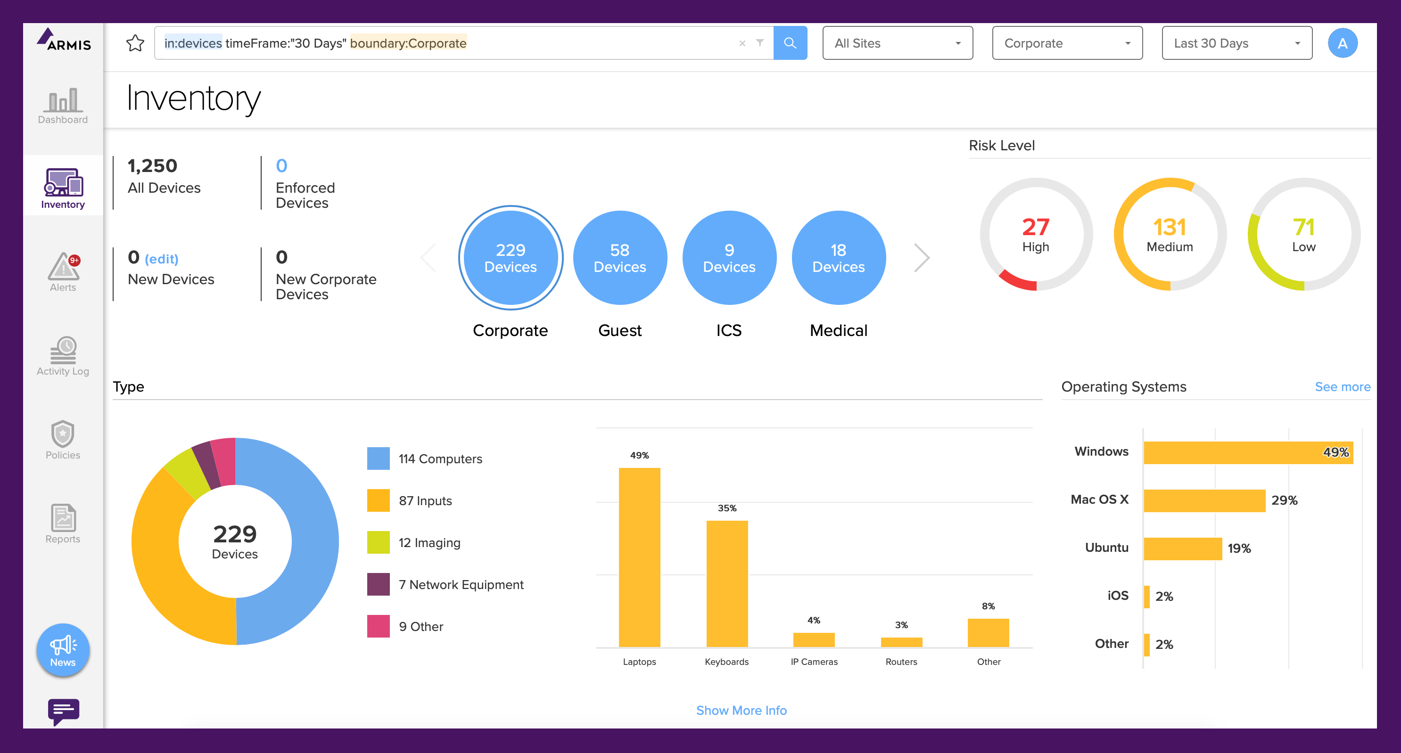Clear the search query with X
The width and height of the screenshot is (1401, 753).
coord(742,43)
